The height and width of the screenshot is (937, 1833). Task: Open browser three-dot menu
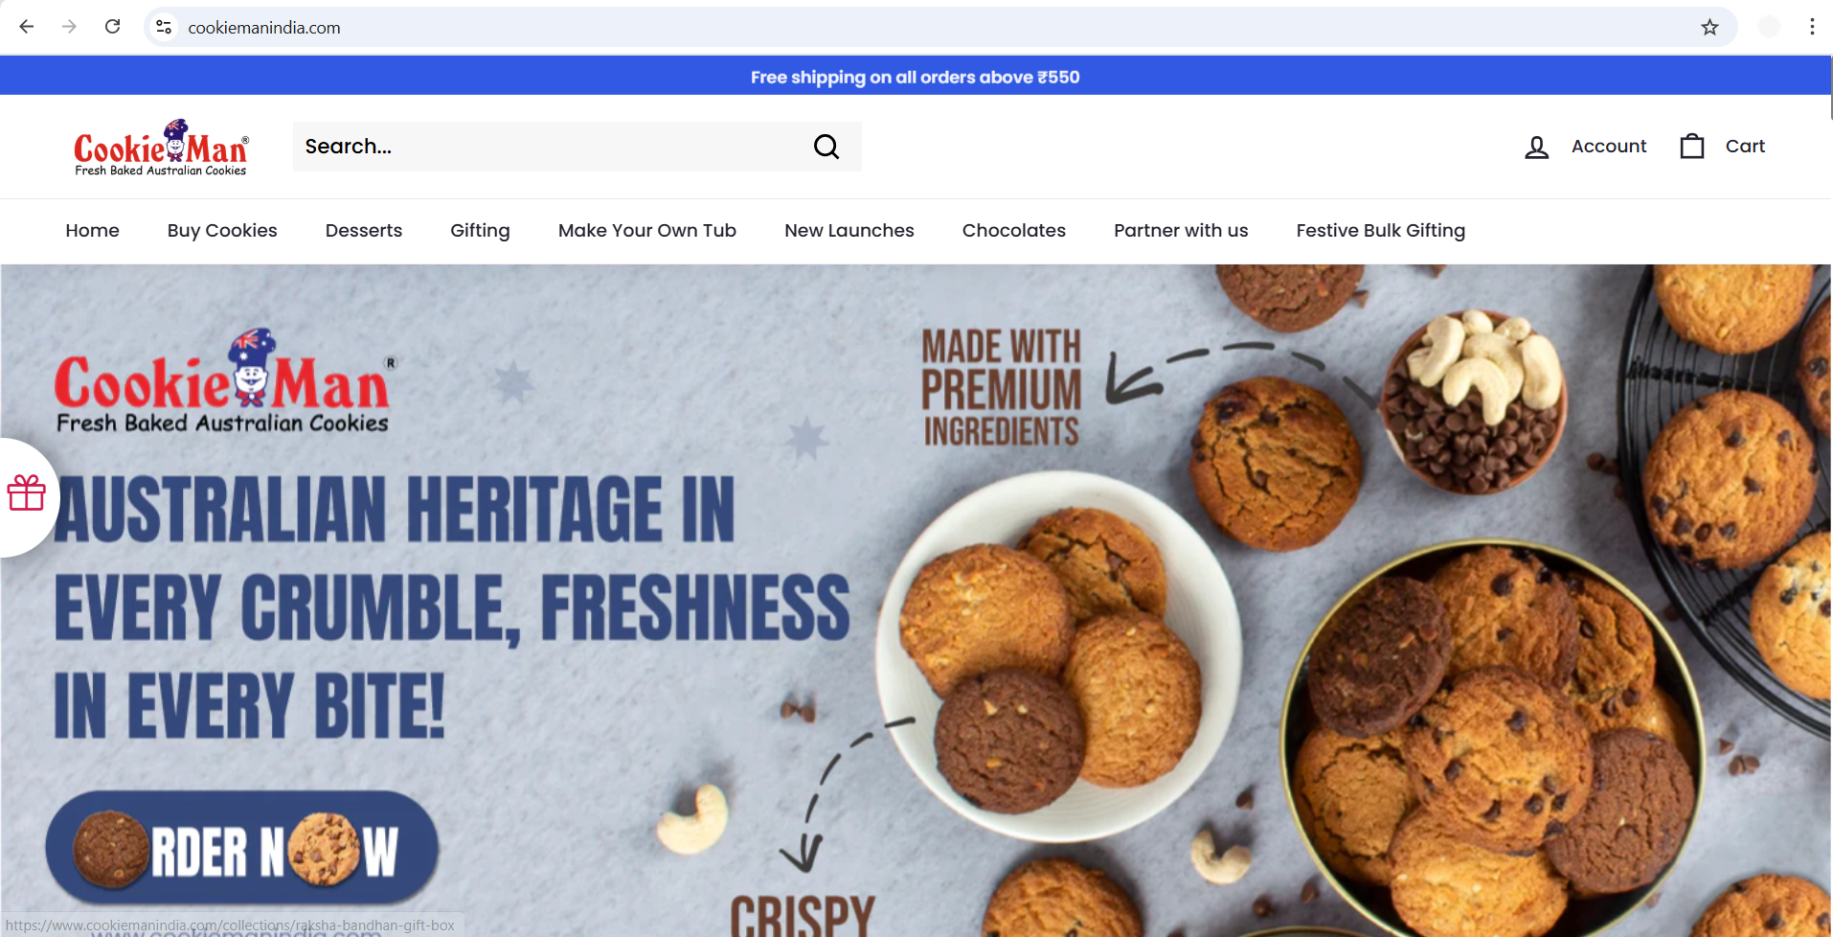coord(1812,27)
